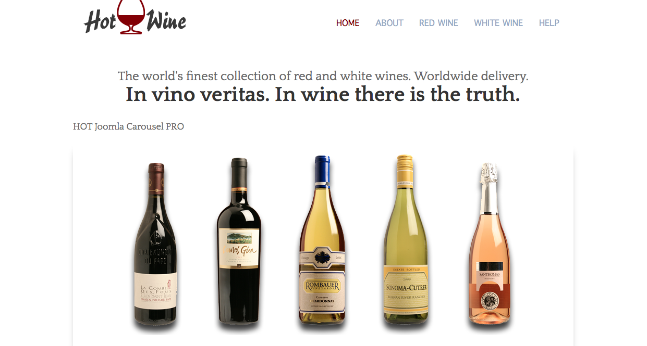Select HELP in the navigation menu
The height and width of the screenshot is (346, 647).
[x=549, y=23]
